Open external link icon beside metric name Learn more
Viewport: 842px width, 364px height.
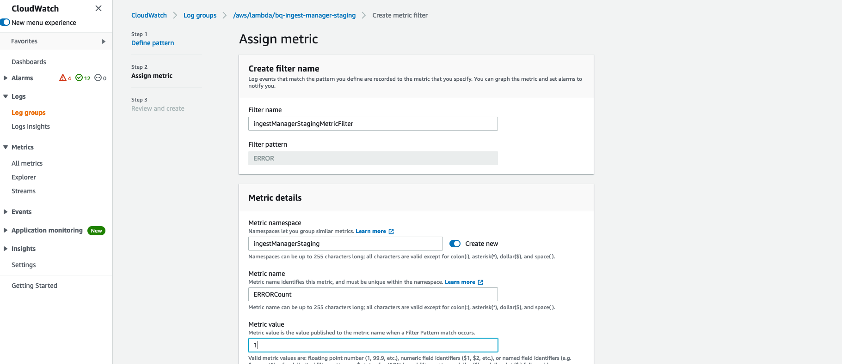tap(480, 282)
